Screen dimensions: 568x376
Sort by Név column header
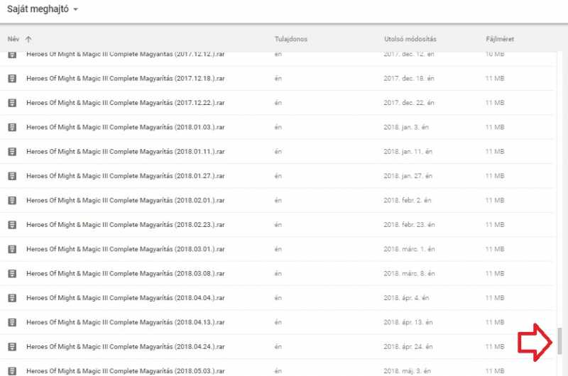coord(13,39)
